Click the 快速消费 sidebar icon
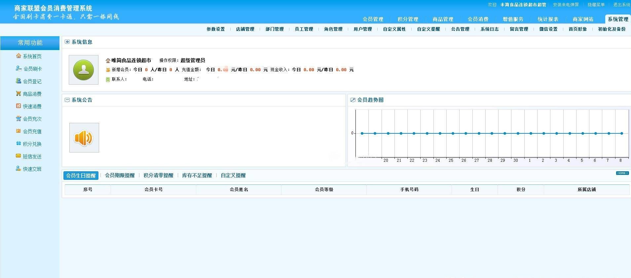 [x=19, y=106]
